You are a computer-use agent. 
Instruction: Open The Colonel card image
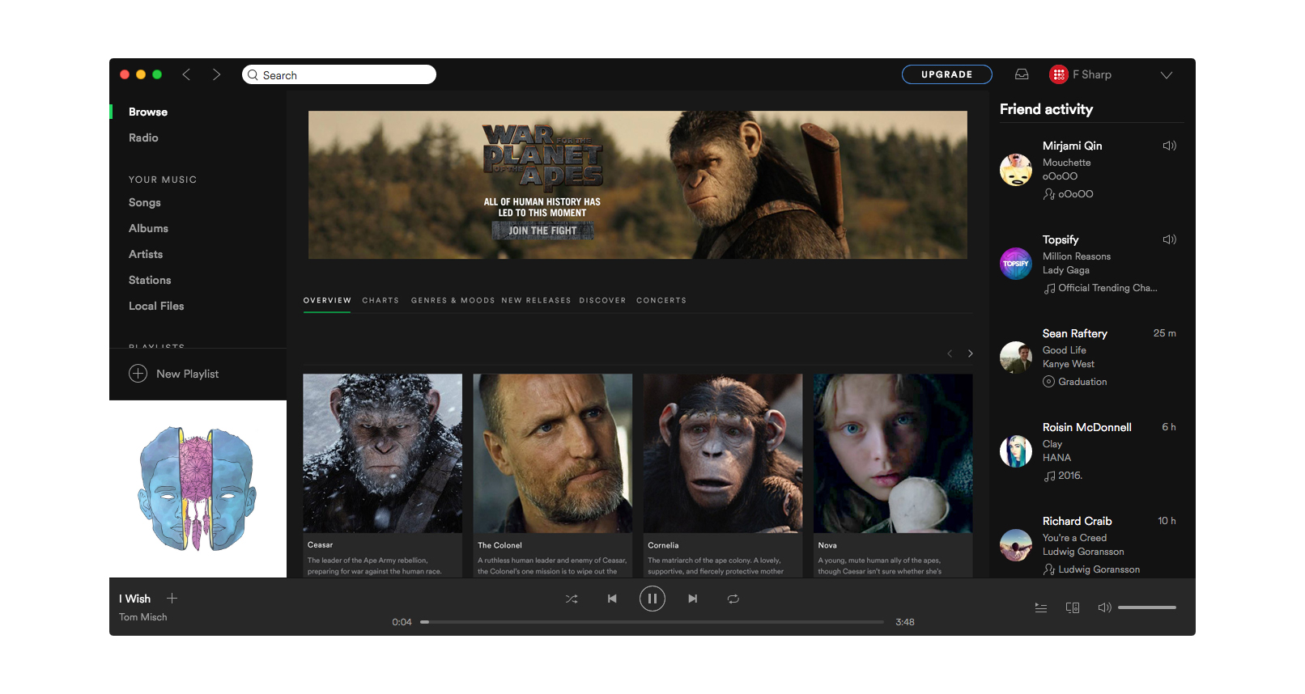pos(553,453)
